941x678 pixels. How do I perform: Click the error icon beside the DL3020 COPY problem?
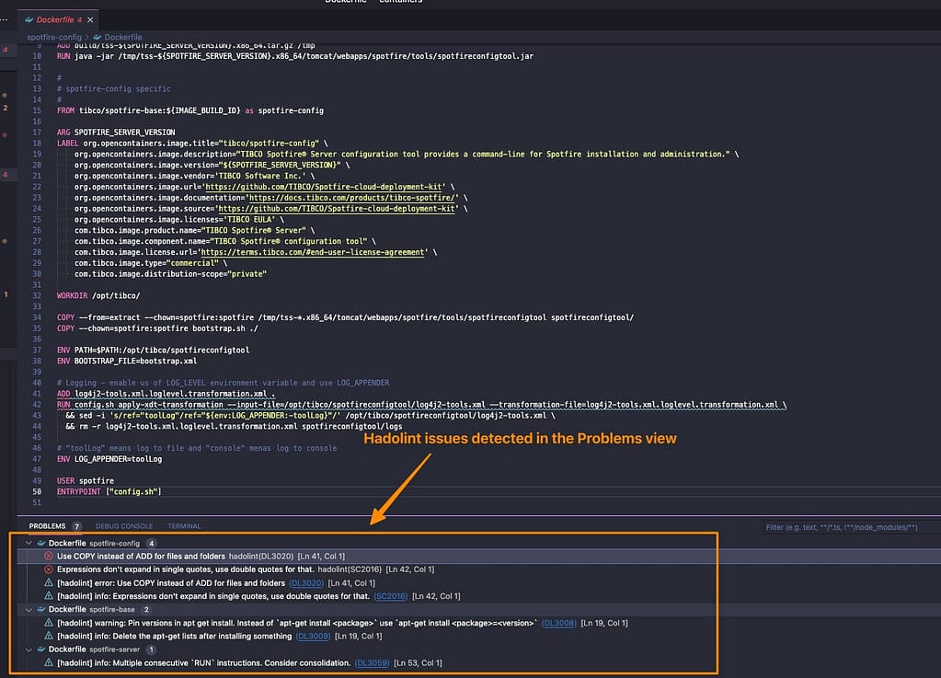click(49, 556)
